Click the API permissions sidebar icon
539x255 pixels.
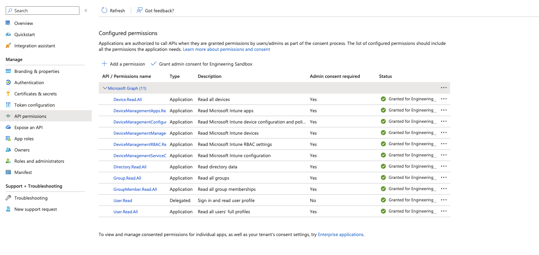pos(8,116)
